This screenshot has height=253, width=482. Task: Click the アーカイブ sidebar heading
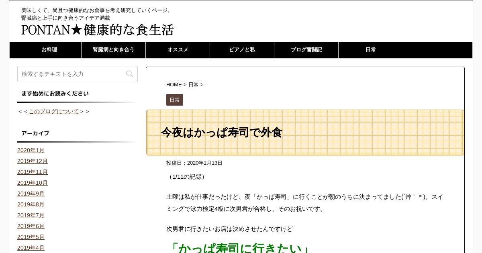[x=35, y=133]
